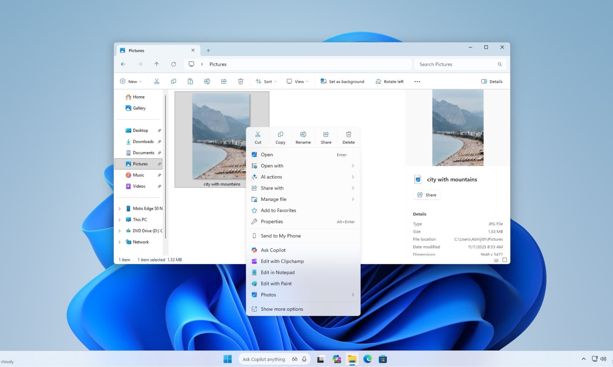
Task: Delete the image using the toolbar trash icon
Action: pos(241,81)
